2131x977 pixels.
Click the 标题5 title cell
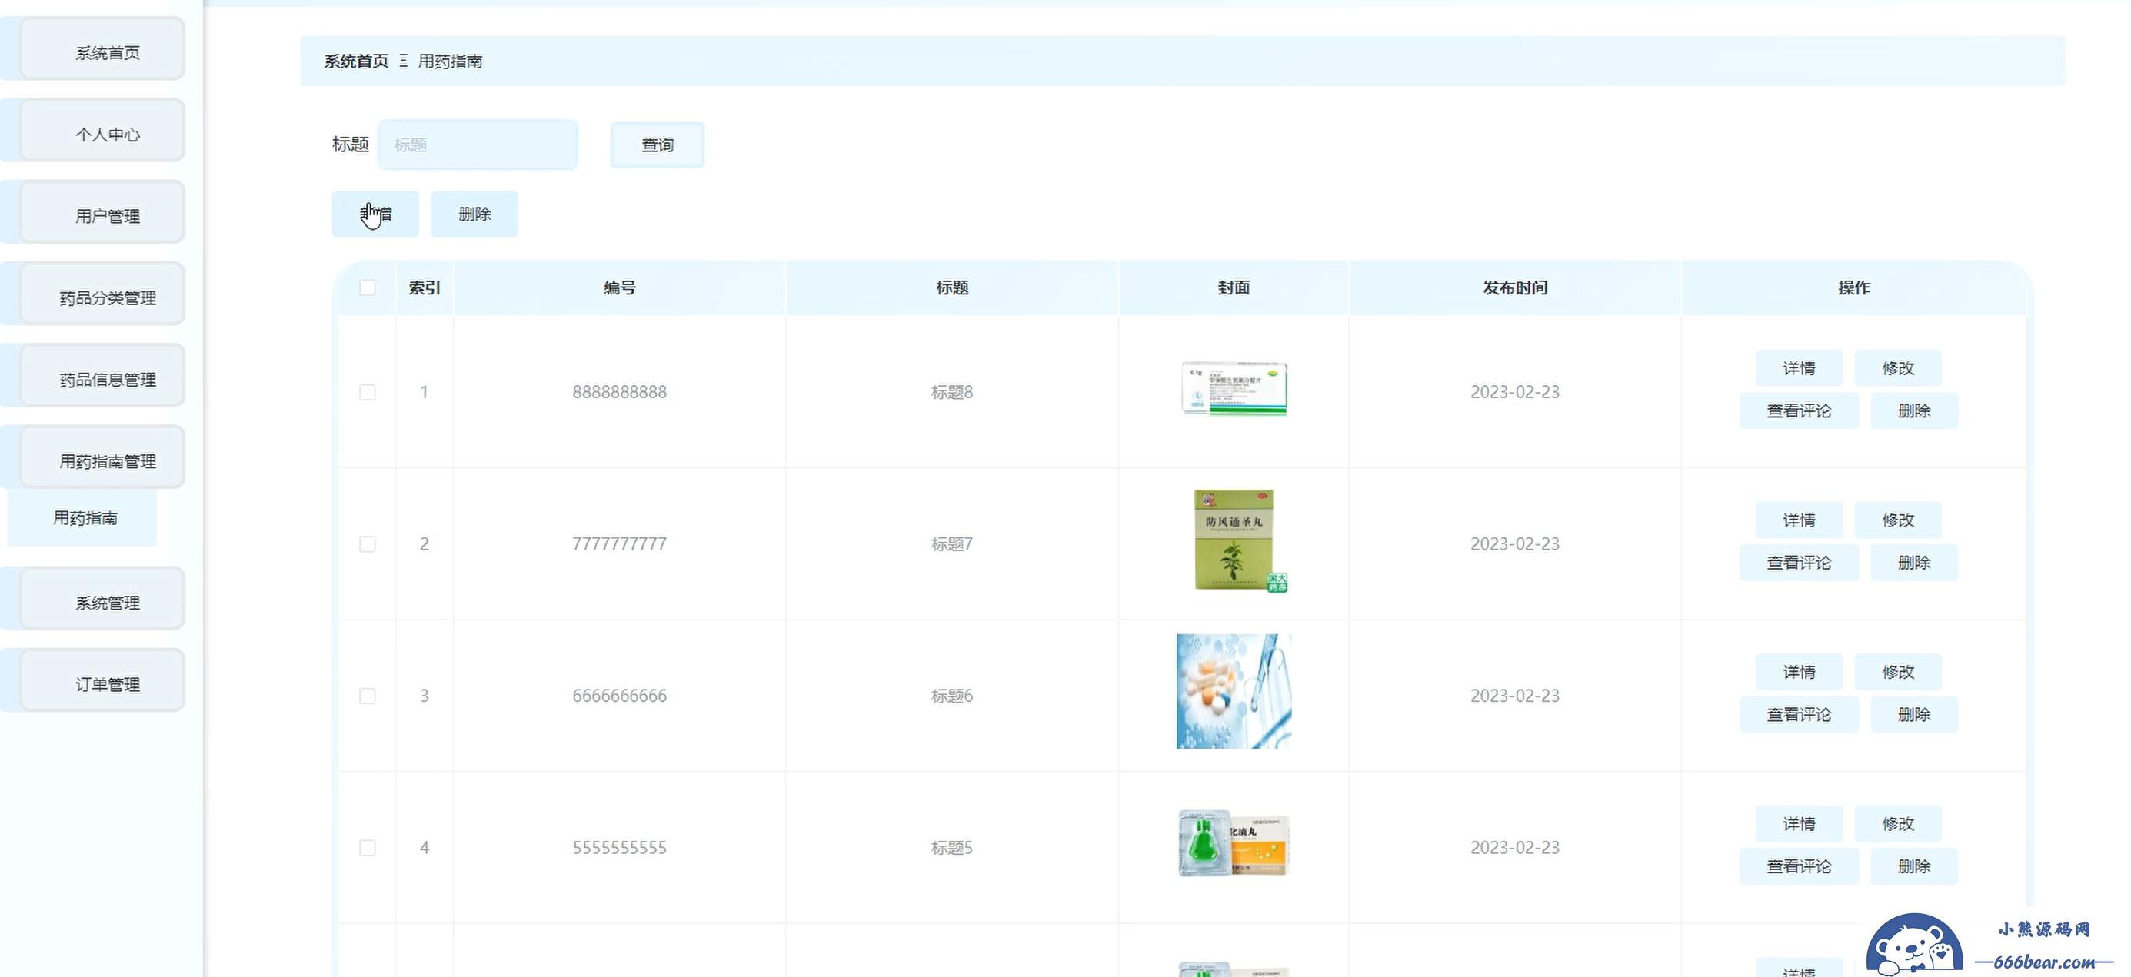pos(952,848)
